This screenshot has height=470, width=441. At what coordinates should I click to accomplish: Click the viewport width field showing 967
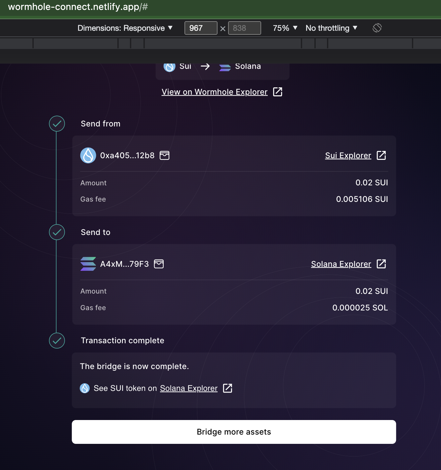click(x=201, y=28)
